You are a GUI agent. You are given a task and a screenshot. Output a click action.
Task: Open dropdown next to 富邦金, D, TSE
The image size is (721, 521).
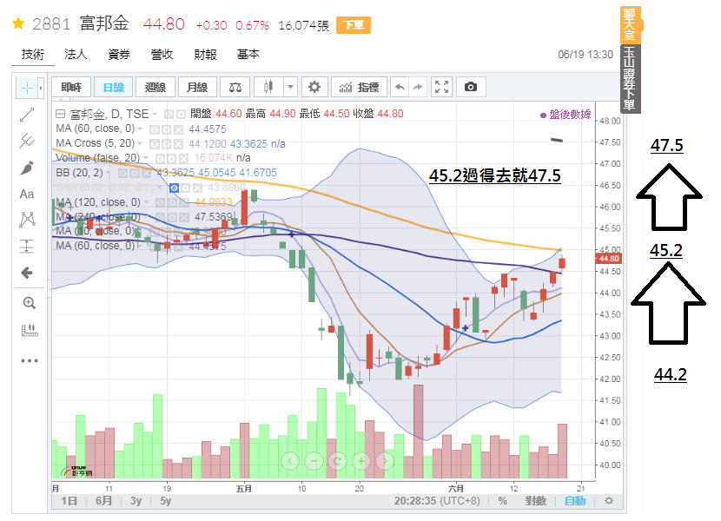tap(155, 114)
